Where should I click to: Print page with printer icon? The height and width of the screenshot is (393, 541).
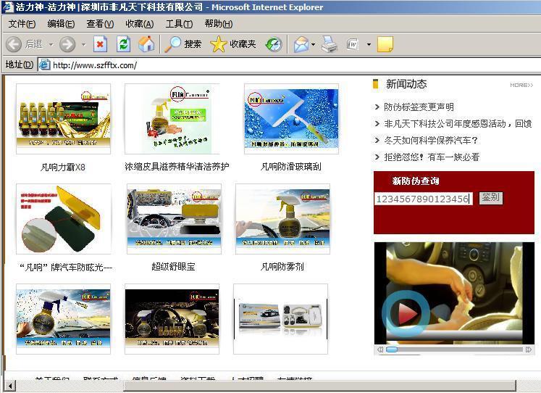pos(329,44)
